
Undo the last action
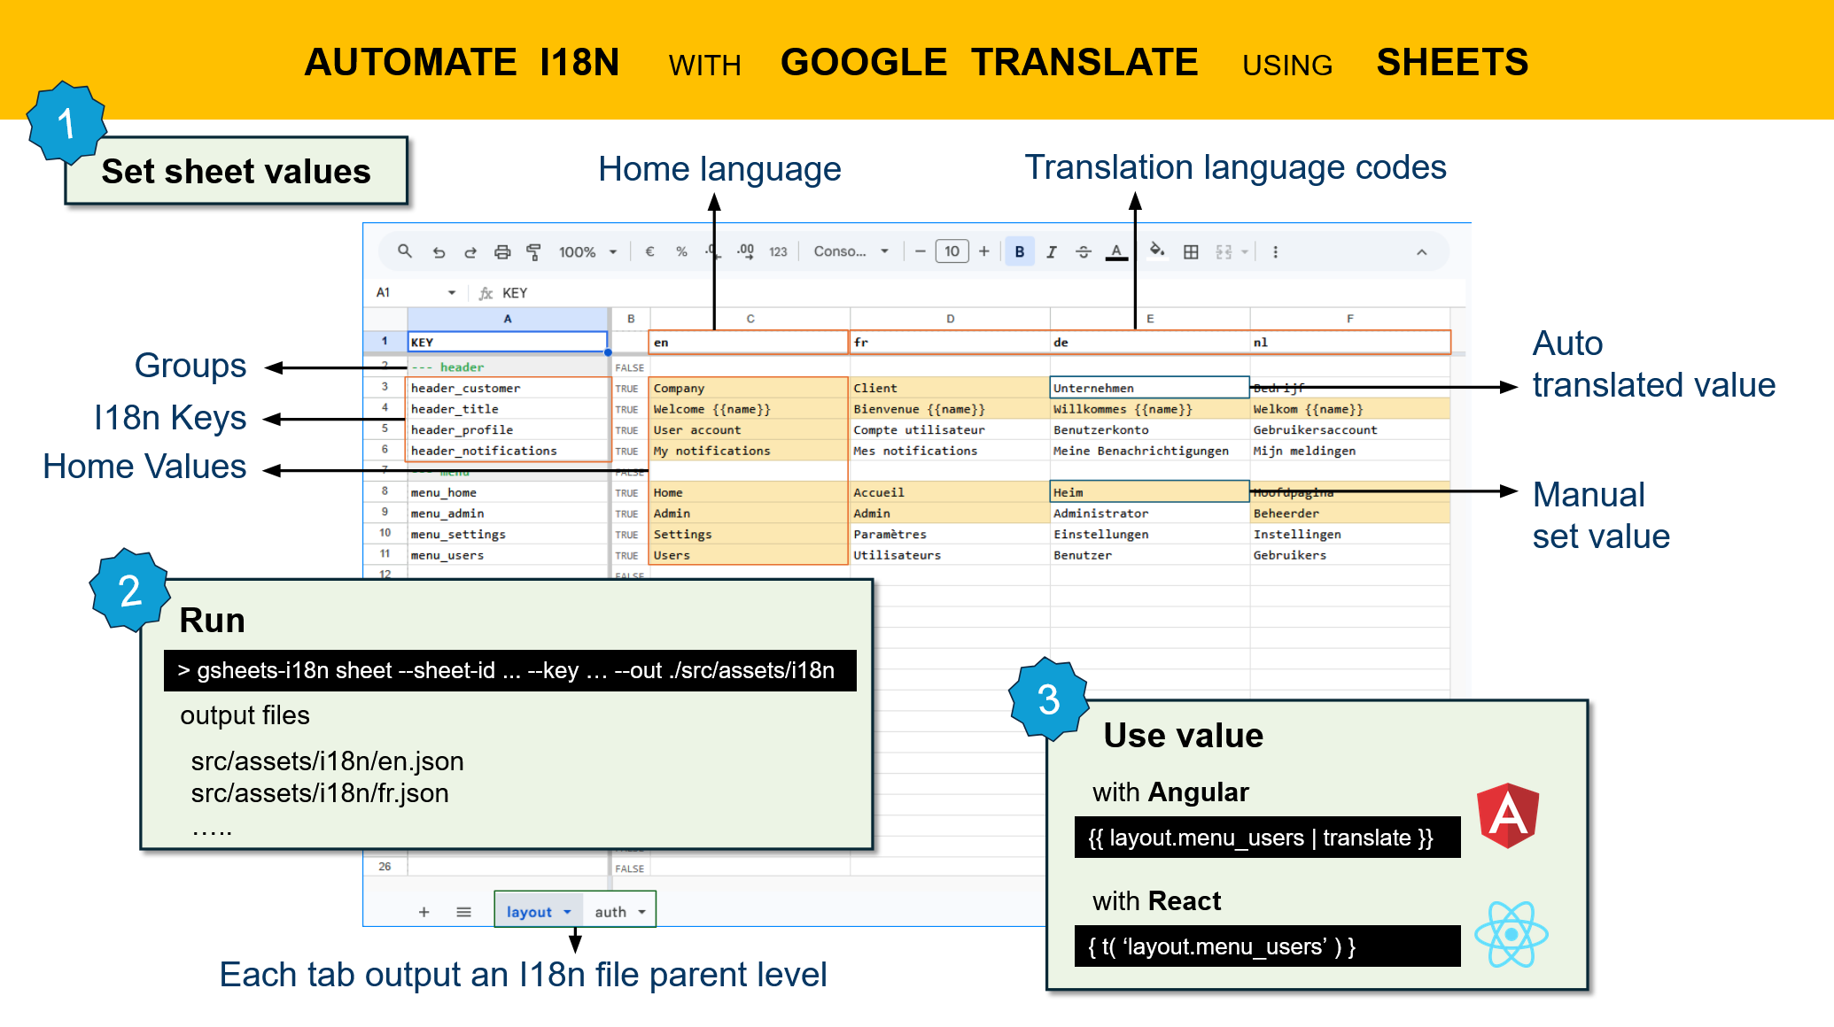pos(439,252)
